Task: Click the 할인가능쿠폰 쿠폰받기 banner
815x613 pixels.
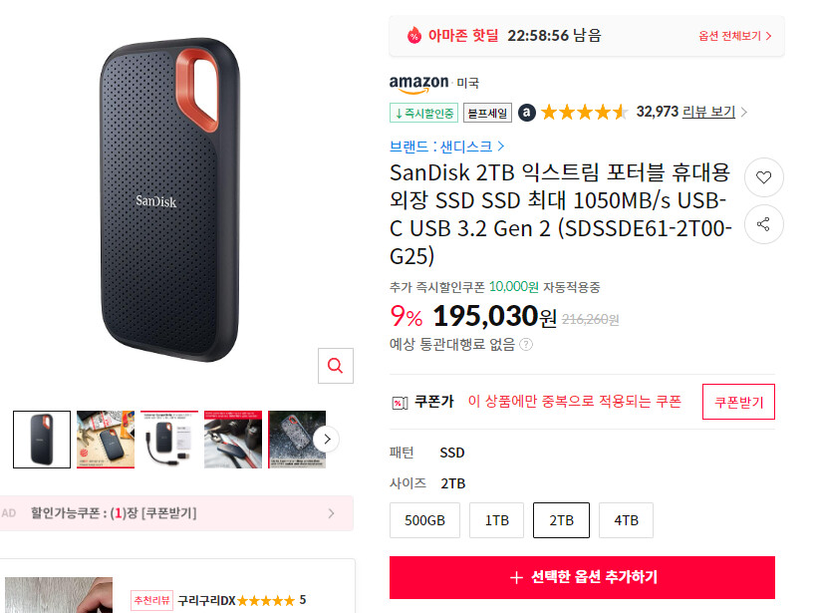Action: pyautogui.click(x=176, y=511)
